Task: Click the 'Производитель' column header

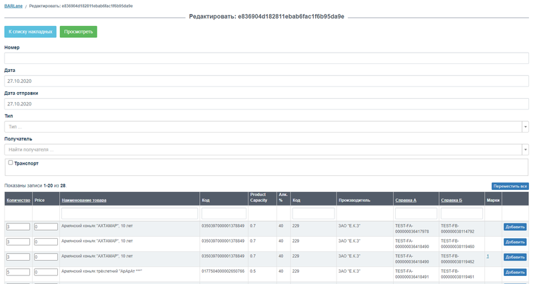Action: click(354, 200)
